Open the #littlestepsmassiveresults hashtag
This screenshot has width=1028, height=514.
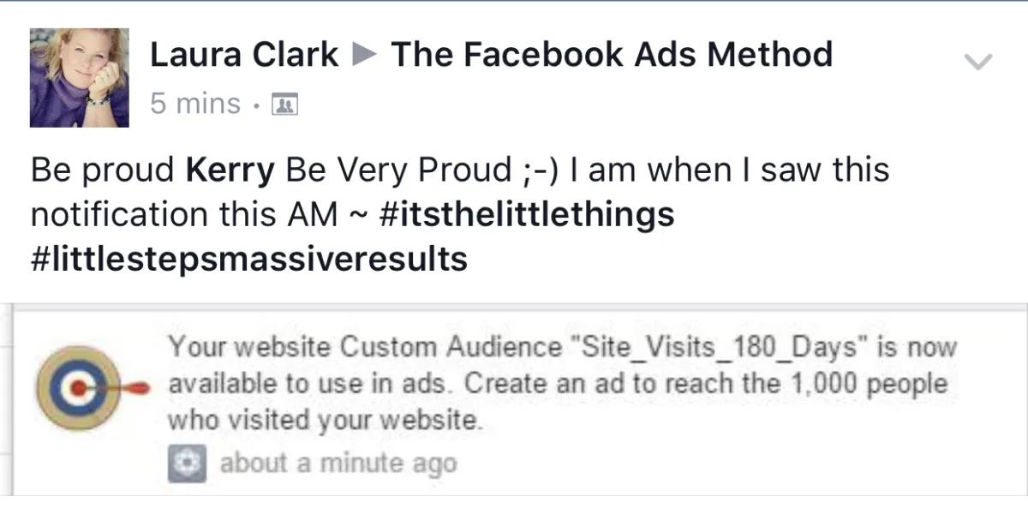pos(248,258)
